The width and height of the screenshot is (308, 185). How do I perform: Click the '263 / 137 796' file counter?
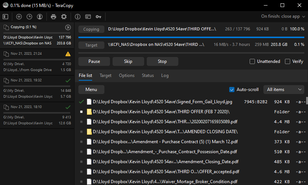coord(237,29)
